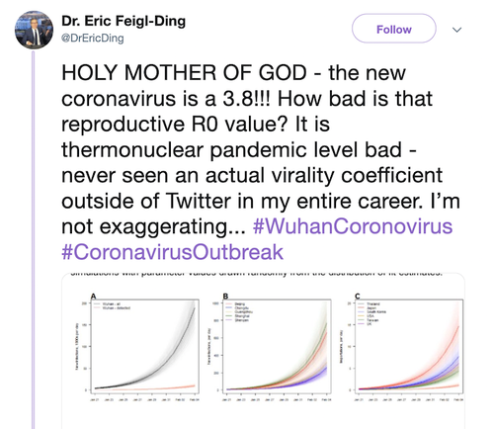Visit the @DrEricDing handle link
Viewport: 494px width, 429px height.
pos(93,38)
